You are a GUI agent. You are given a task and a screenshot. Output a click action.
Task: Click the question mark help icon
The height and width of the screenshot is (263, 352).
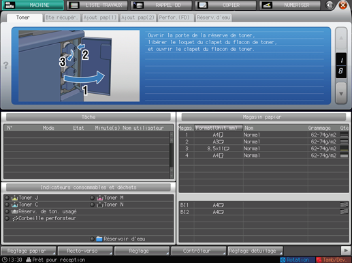coord(5,65)
